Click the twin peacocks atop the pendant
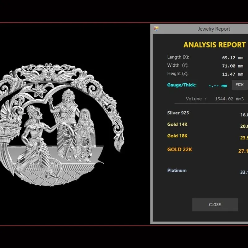 [49, 73]
